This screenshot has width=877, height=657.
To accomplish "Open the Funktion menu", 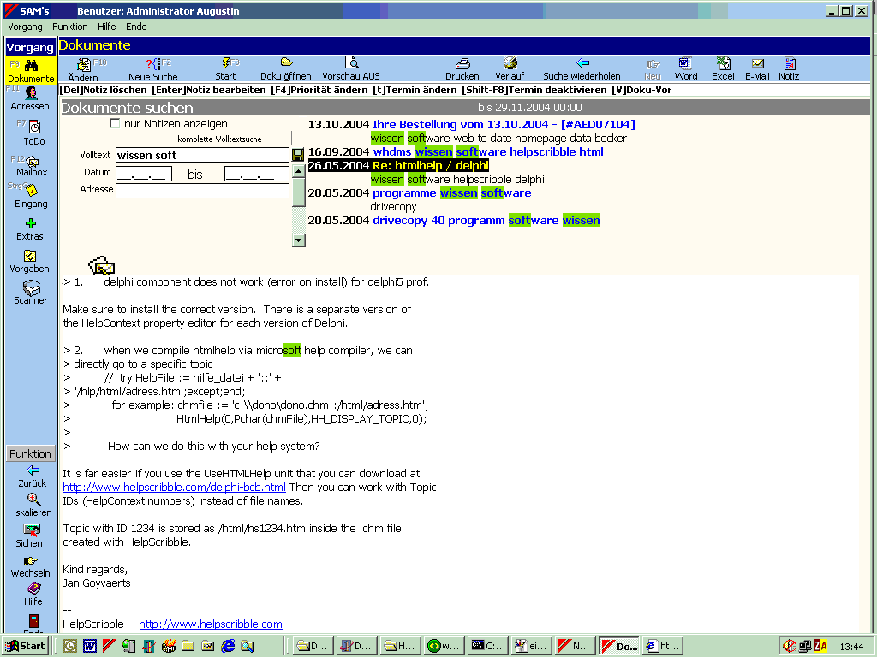I will 70,27.
